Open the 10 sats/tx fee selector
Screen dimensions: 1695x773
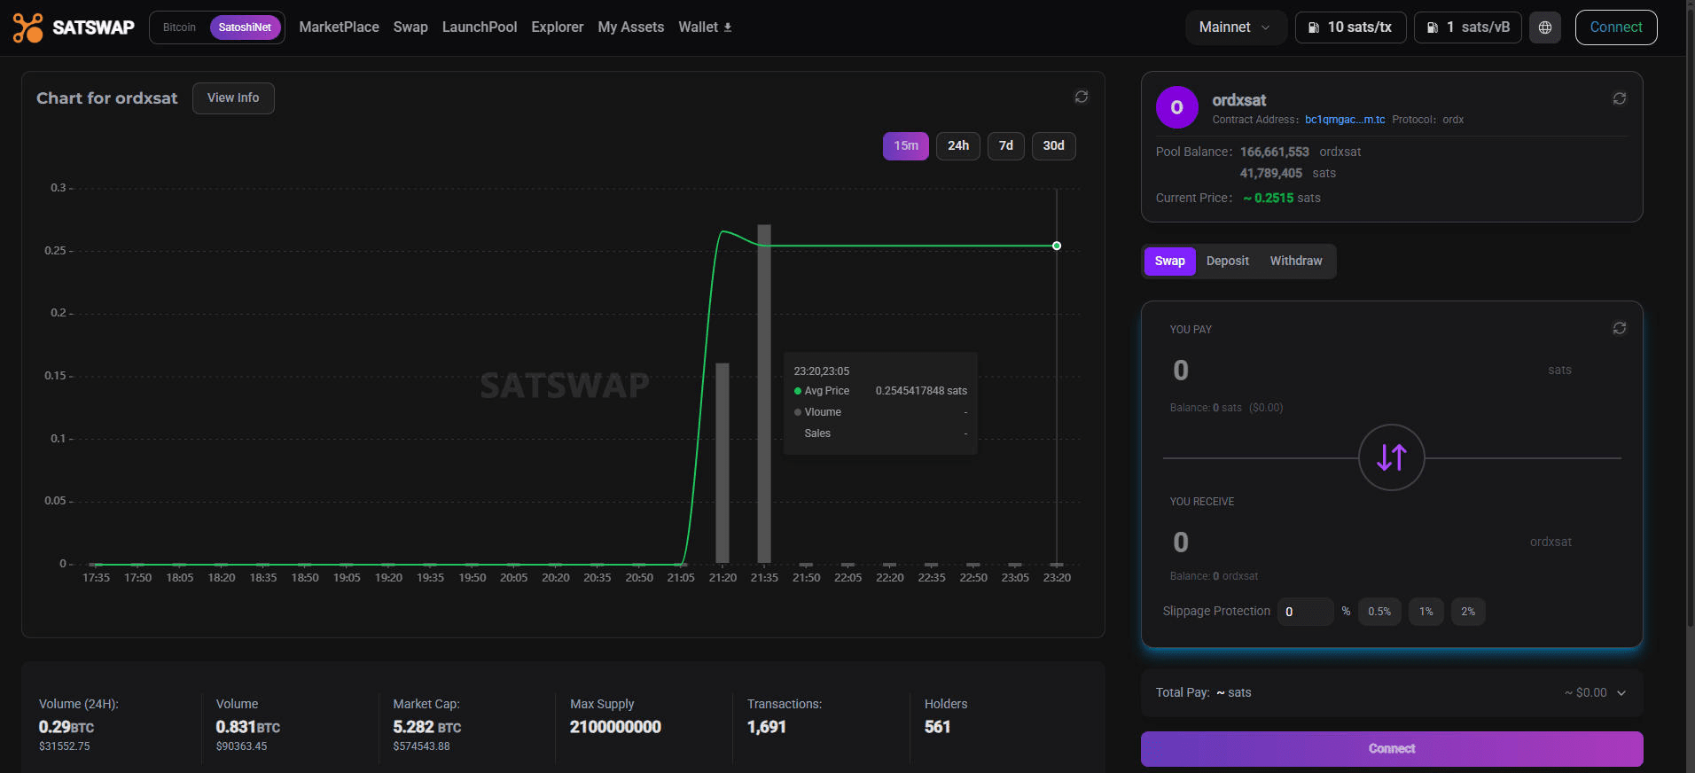pos(1350,27)
